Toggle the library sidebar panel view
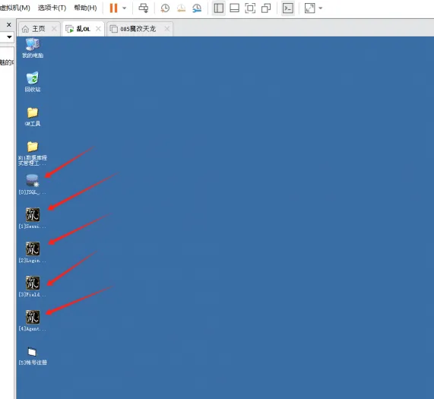 (219, 8)
